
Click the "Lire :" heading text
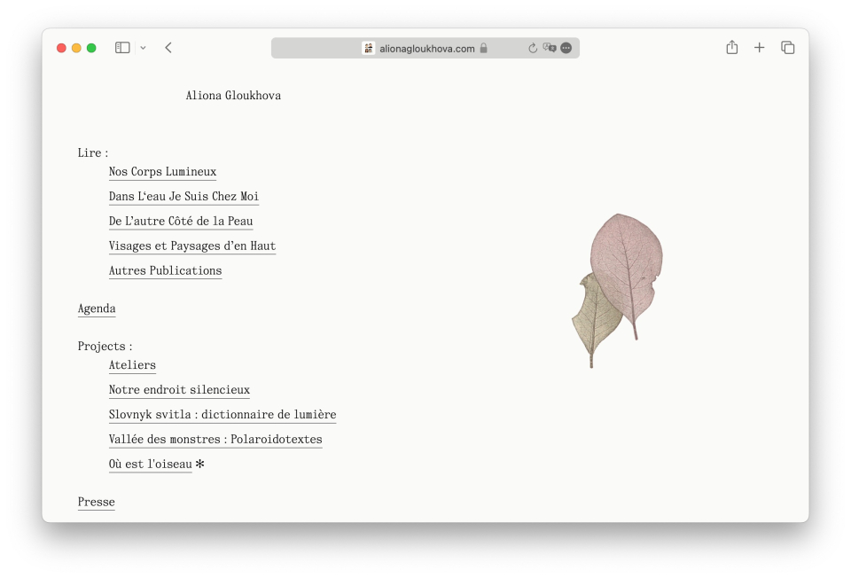93,153
